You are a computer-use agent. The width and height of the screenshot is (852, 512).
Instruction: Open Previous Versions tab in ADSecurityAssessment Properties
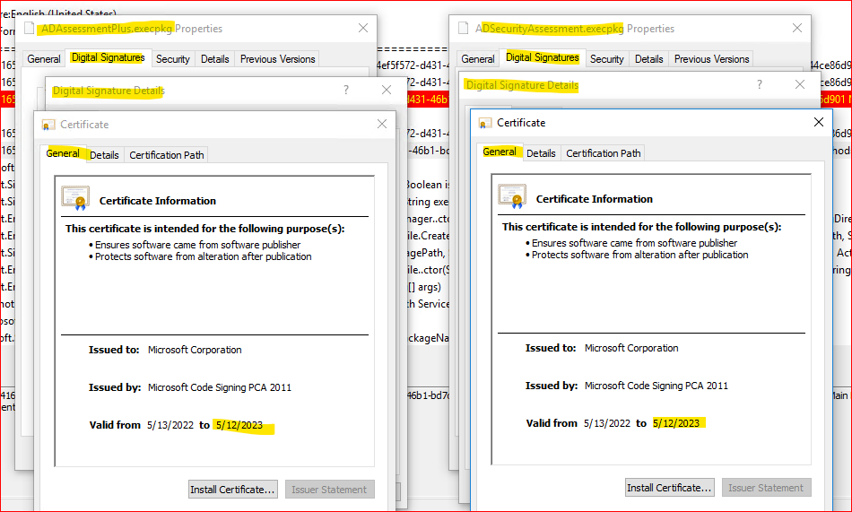point(712,58)
